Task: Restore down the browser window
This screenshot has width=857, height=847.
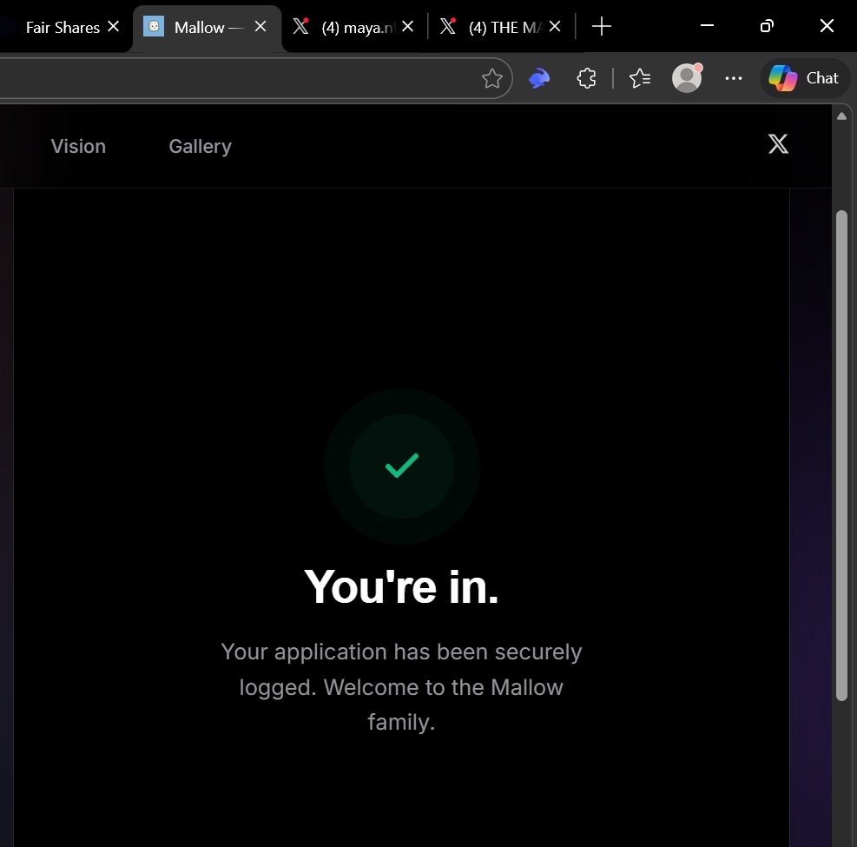Action: click(767, 26)
